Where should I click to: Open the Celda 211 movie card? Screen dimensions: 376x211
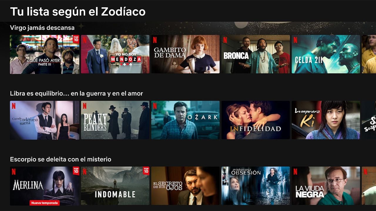tap(326, 55)
